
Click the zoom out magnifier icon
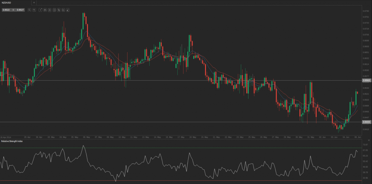(x=29, y=10)
